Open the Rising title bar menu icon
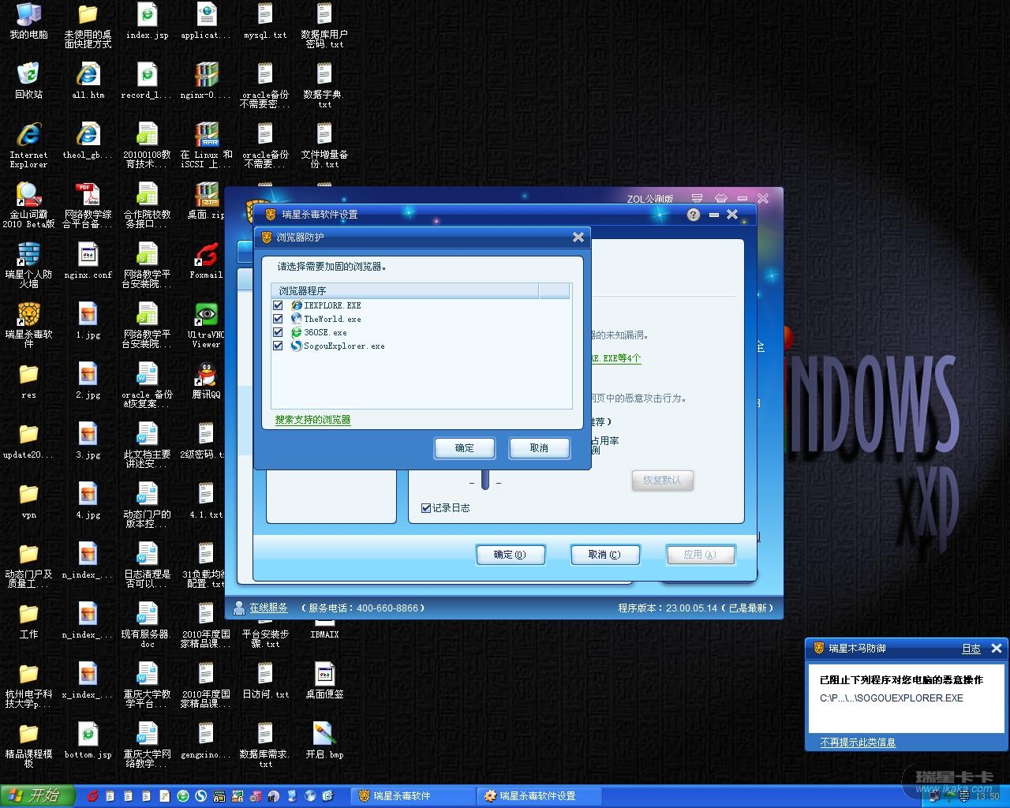 point(697,198)
